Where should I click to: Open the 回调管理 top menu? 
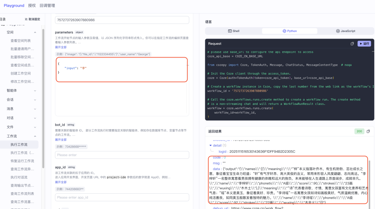(x=47, y=6)
